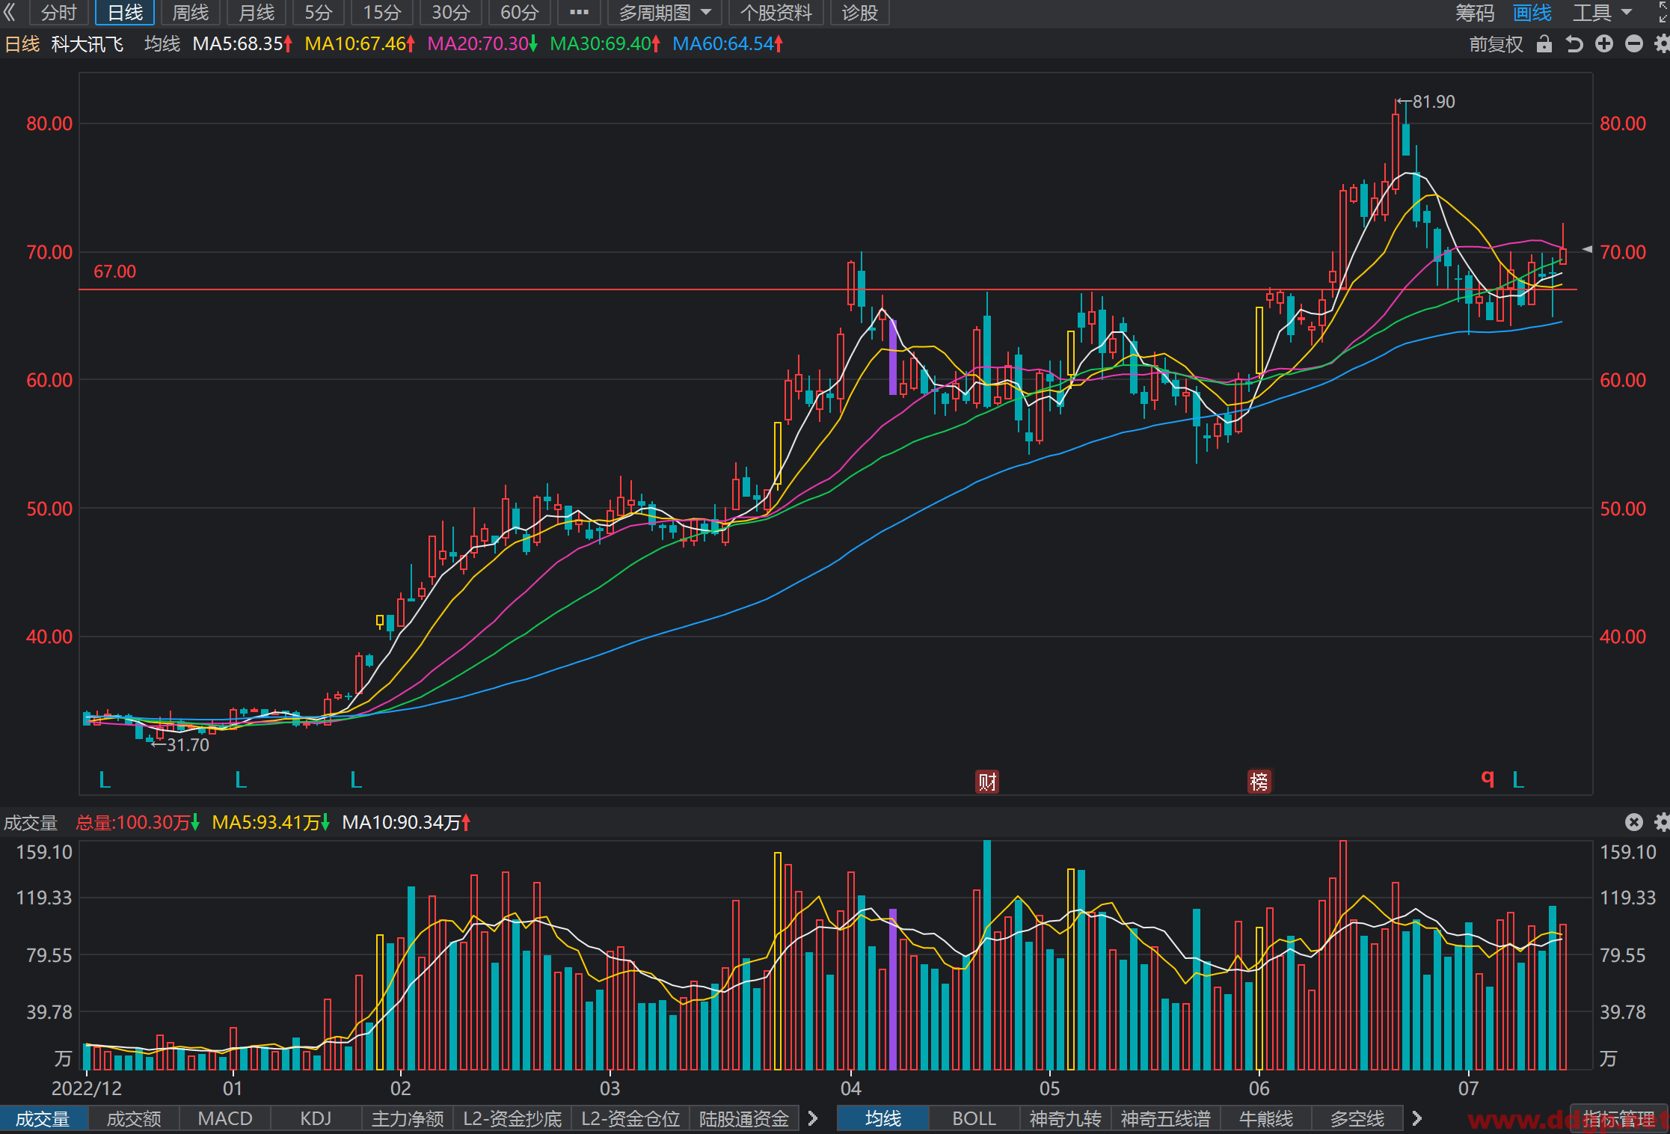
Task: Zoom in the chart with plus icon
Action: [x=1604, y=44]
